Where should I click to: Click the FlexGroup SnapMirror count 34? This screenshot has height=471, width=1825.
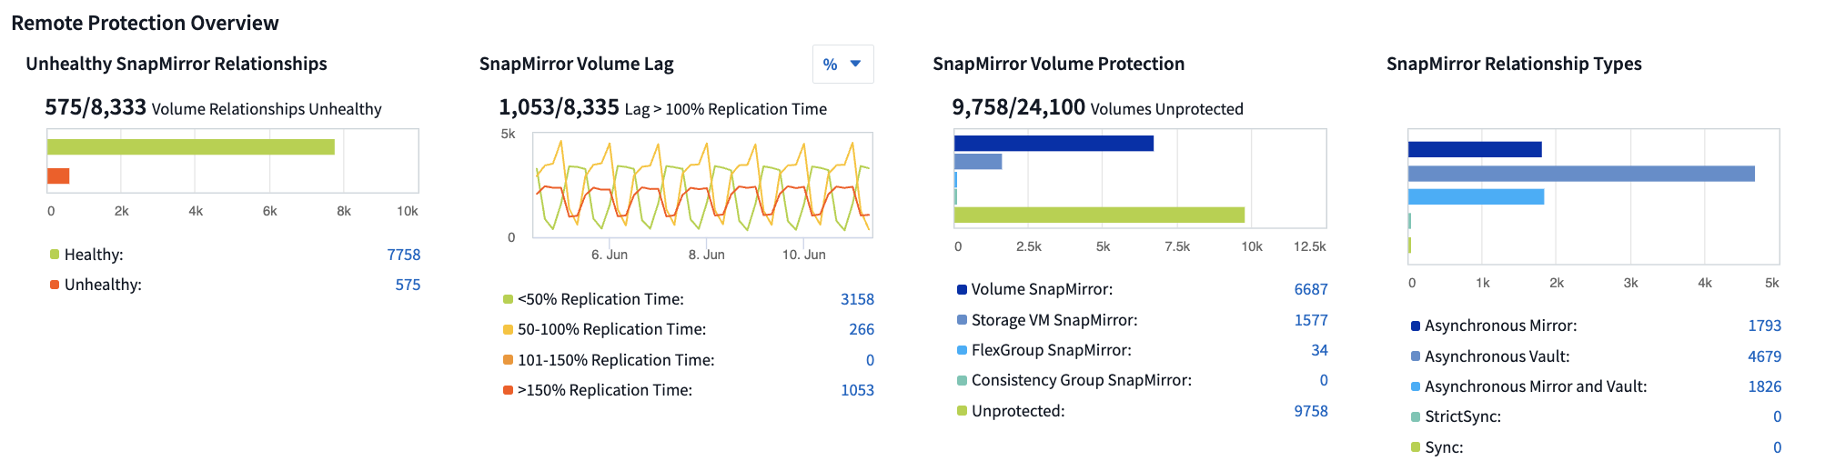pyautogui.click(x=1319, y=350)
